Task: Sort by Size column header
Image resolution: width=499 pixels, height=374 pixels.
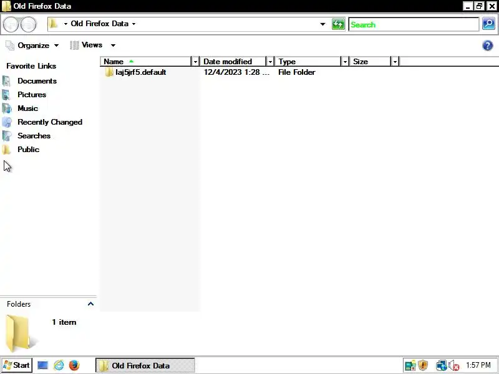Action: click(x=371, y=61)
